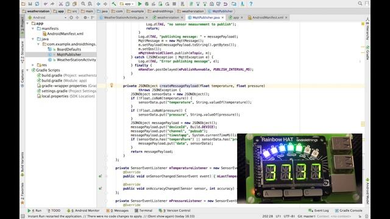Click the intention lightbulb in gutter

[112, 85]
